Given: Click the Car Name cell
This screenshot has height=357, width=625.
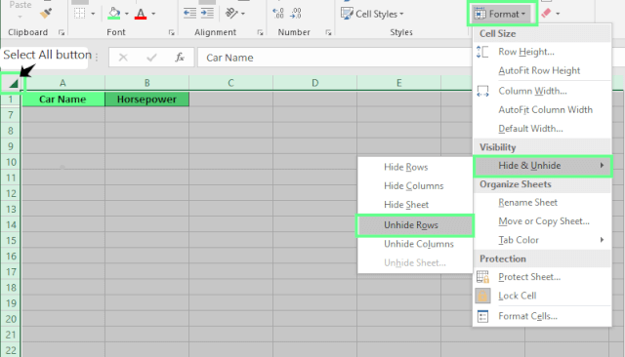Looking at the screenshot, I should tap(62, 99).
